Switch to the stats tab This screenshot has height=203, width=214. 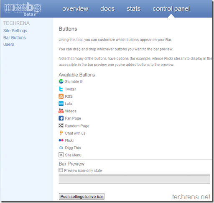[134, 9]
